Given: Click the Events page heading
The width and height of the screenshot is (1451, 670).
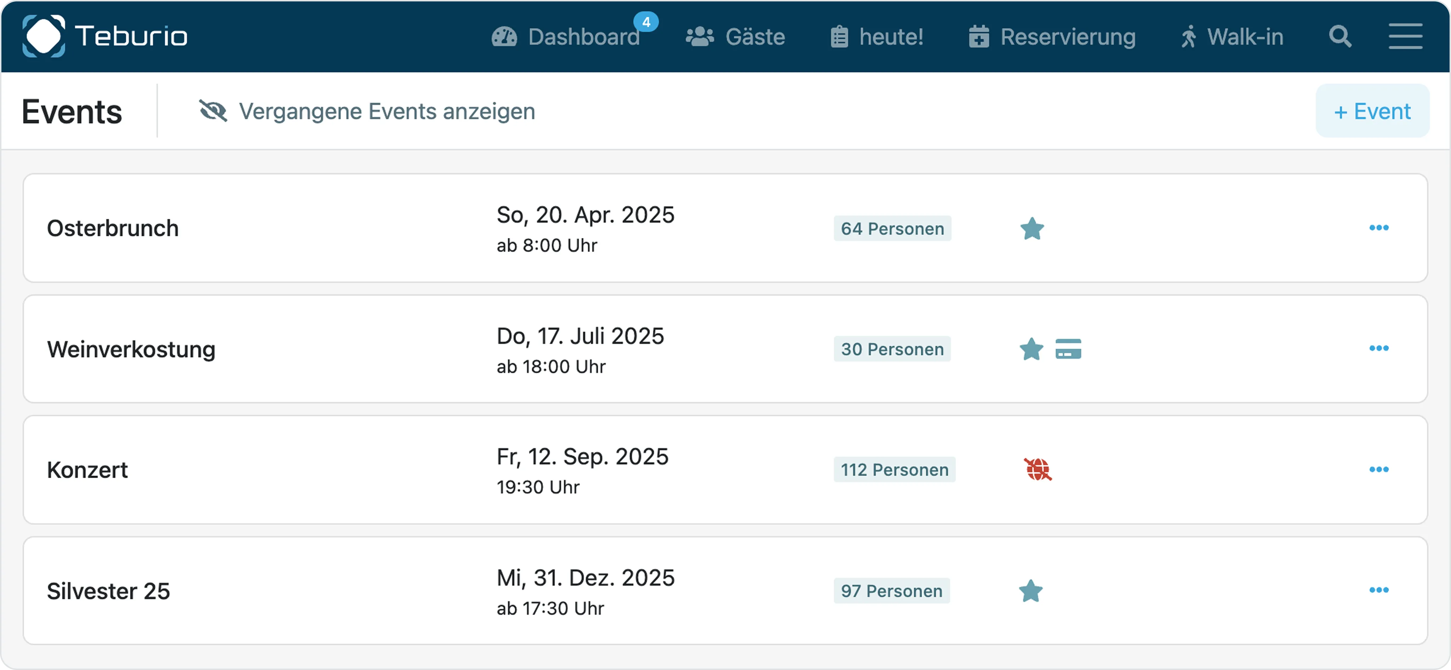Looking at the screenshot, I should pyautogui.click(x=72, y=112).
